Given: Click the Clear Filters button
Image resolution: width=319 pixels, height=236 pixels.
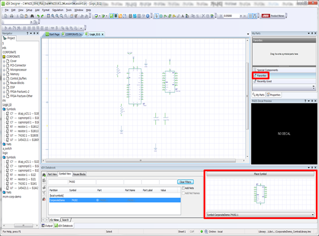Looking at the screenshot, I should pyautogui.click(x=185, y=182).
